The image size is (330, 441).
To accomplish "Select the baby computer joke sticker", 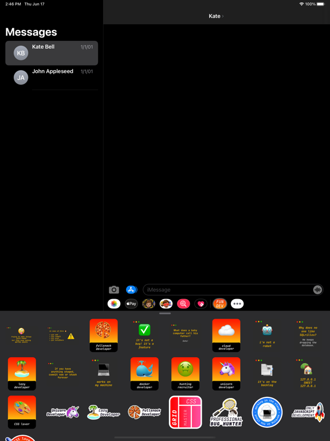I will 185,334.
